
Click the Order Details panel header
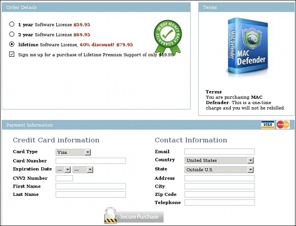point(96,7)
